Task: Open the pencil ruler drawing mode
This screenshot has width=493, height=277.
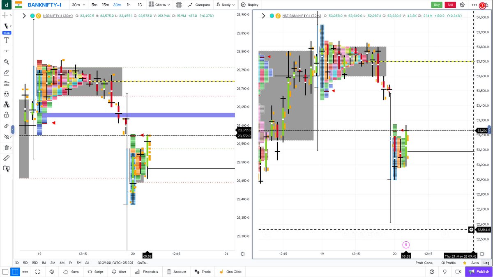Action: (6, 104)
